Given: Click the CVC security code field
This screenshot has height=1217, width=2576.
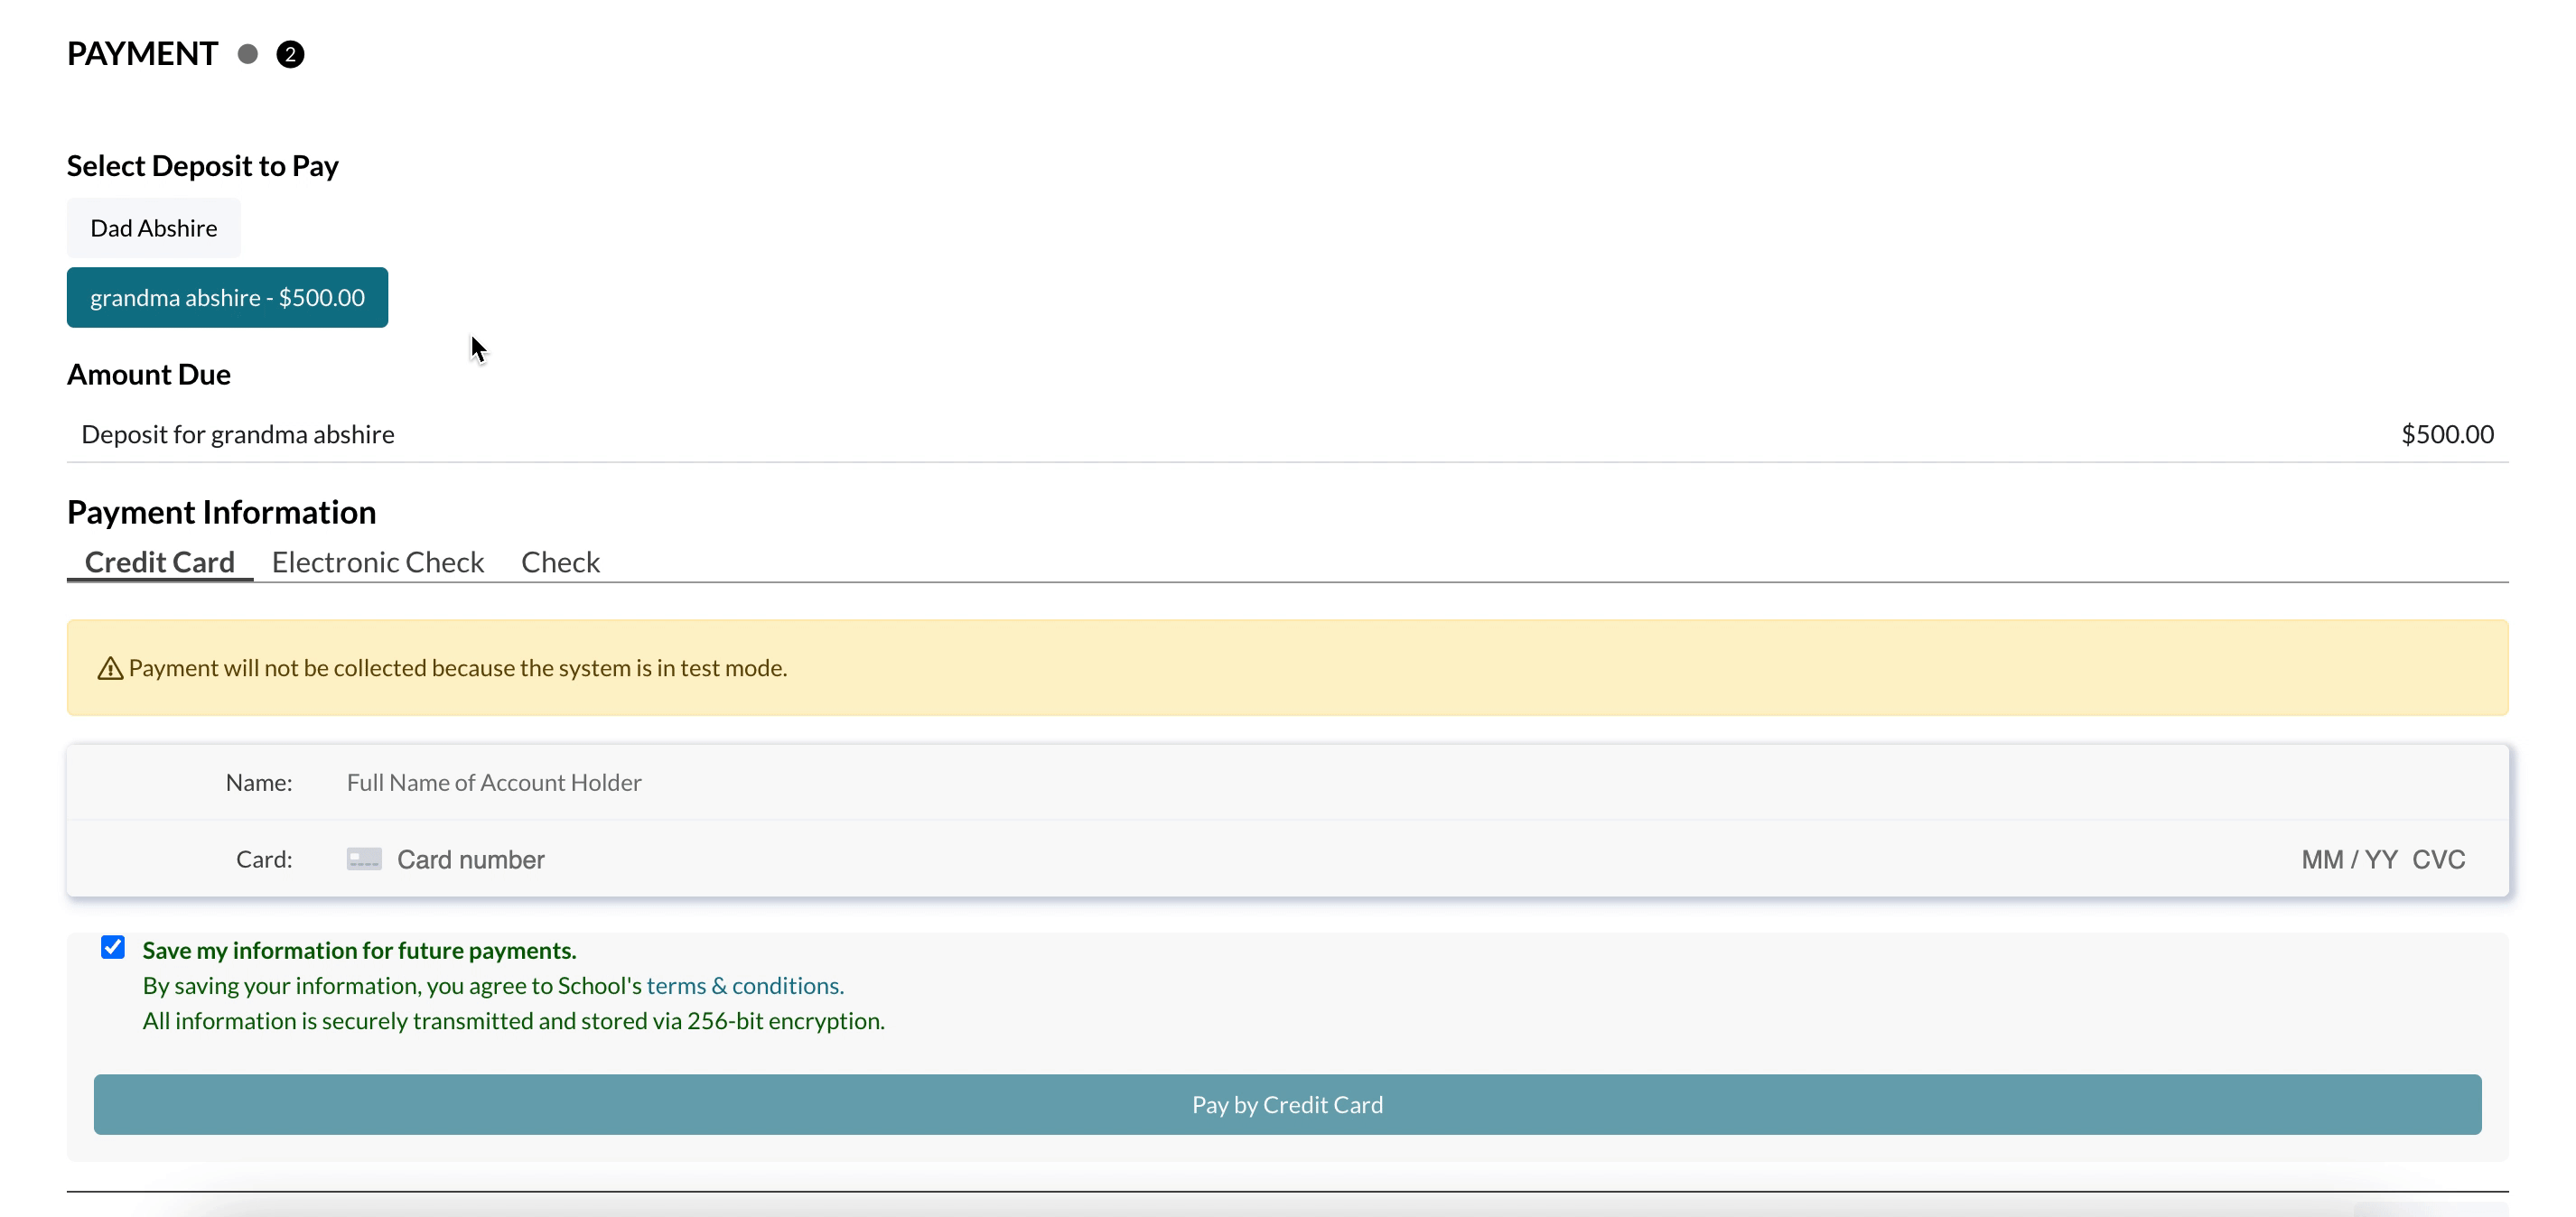Looking at the screenshot, I should pyautogui.click(x=2438, y=859).
